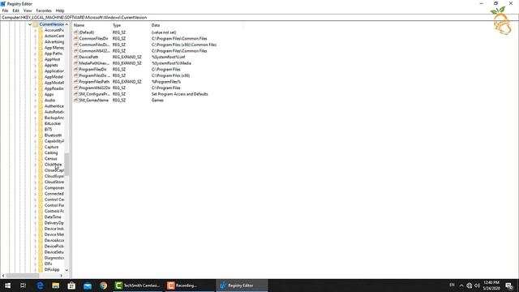Select the DIFx key in tree

pos(48,264)
